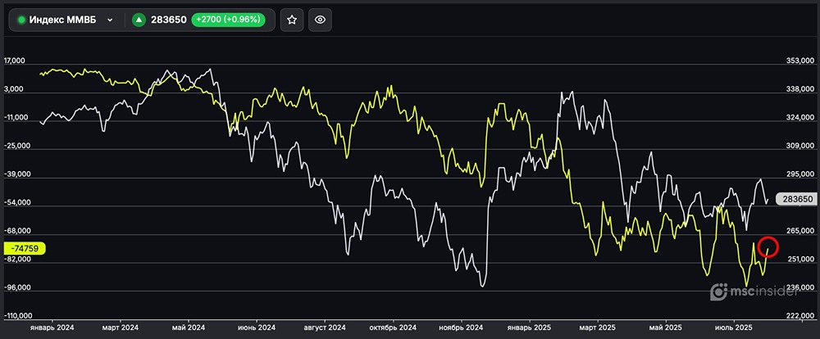This screenshot has height=339, width=820.
Task: Click the 353,000 right-axis value
Action: click(799, 61)
